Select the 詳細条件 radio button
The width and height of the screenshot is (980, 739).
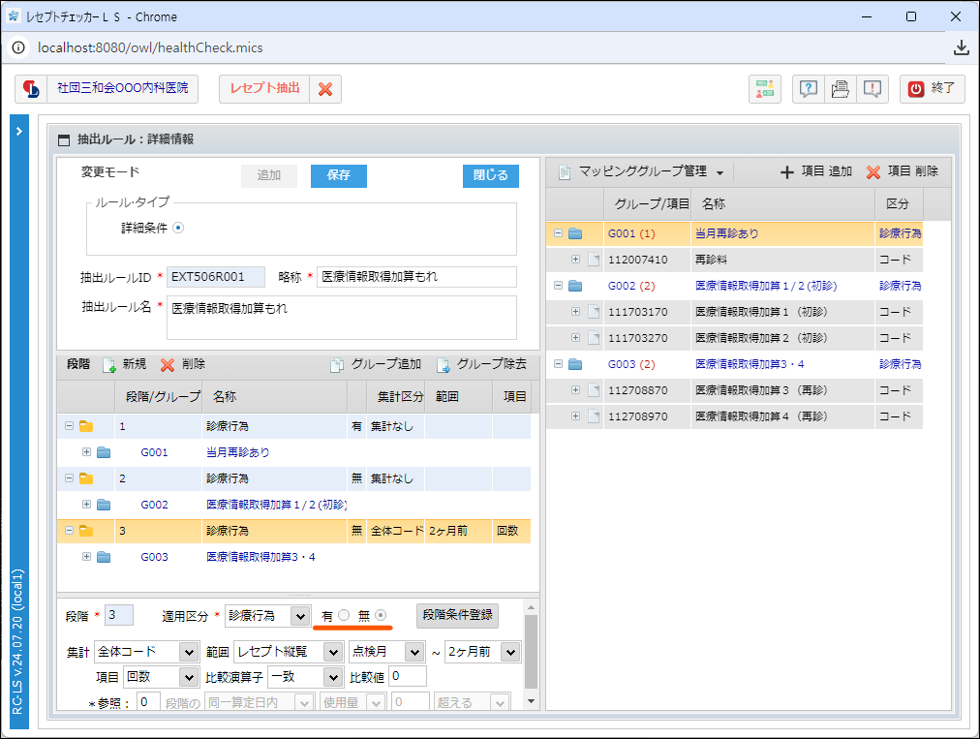(x=178, y=228)
